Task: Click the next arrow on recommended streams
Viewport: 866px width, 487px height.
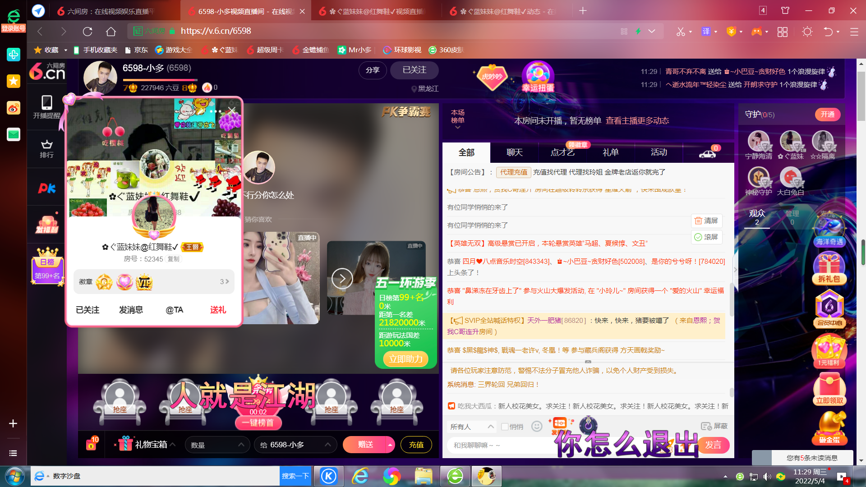Action: 342,279
